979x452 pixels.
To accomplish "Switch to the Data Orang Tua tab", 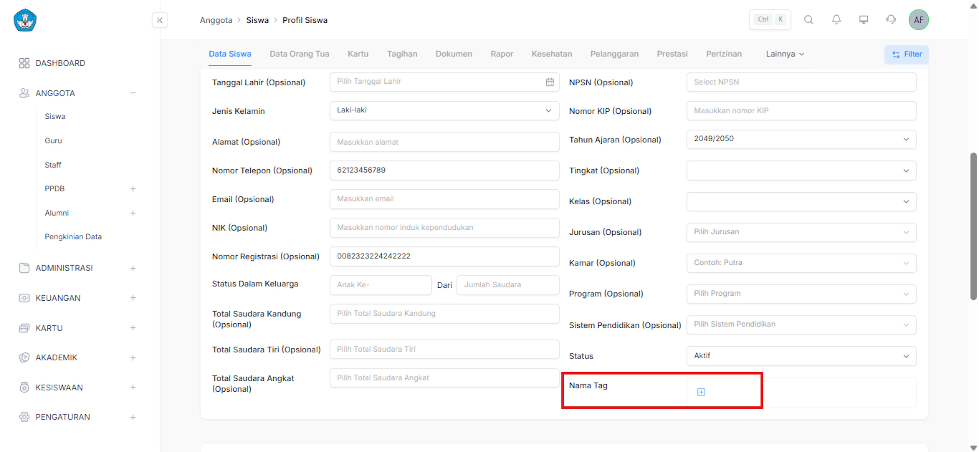I will pyautogui.click(x=300, y=54).
